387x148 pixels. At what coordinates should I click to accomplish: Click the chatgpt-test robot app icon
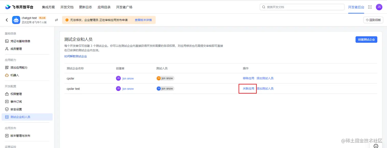coord(16,20)
